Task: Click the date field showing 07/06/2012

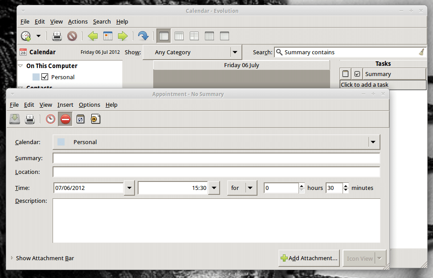Action: point(88,188)
